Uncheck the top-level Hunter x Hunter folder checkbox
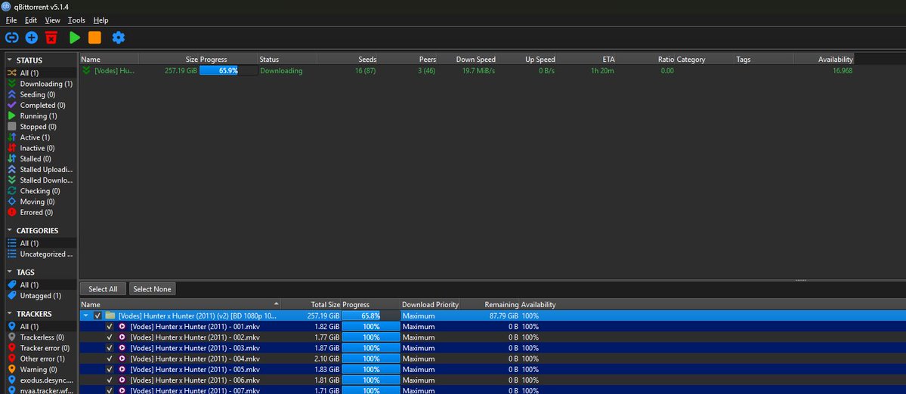This screenshot has width=906, height=394. (97, 316)
